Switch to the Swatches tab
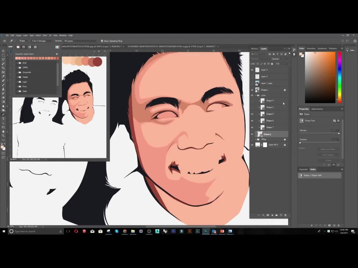 click(311, 48)
